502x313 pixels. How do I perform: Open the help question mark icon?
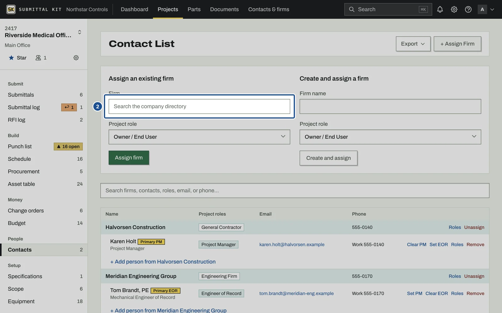tap(468, 9)
